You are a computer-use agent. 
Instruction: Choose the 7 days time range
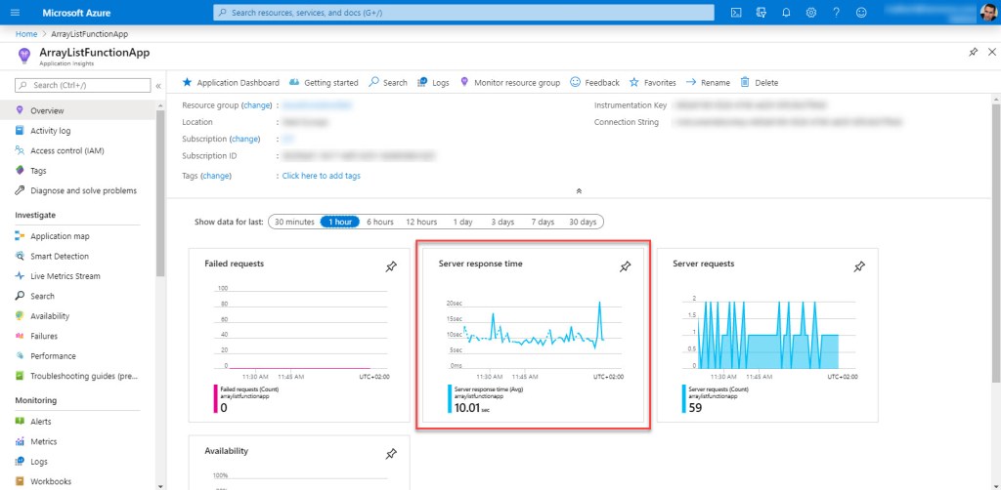point(543,222)
